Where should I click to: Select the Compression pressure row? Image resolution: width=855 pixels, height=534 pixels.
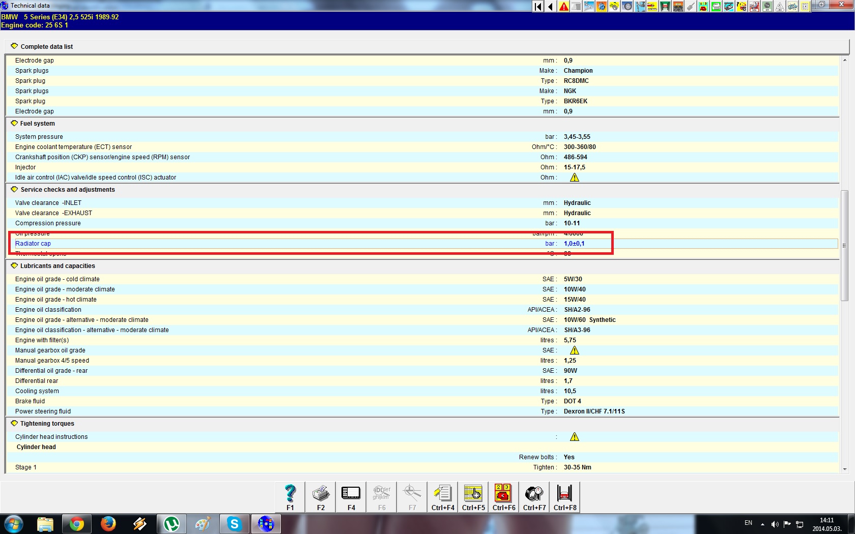click(423, 223)
